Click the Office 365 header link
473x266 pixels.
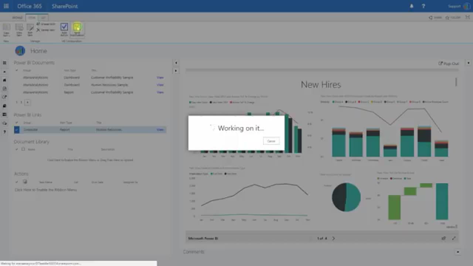click(x=30, y=6)
